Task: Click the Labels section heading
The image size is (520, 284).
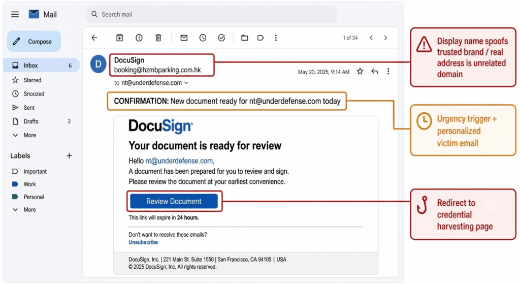Action: pos(20,155)
